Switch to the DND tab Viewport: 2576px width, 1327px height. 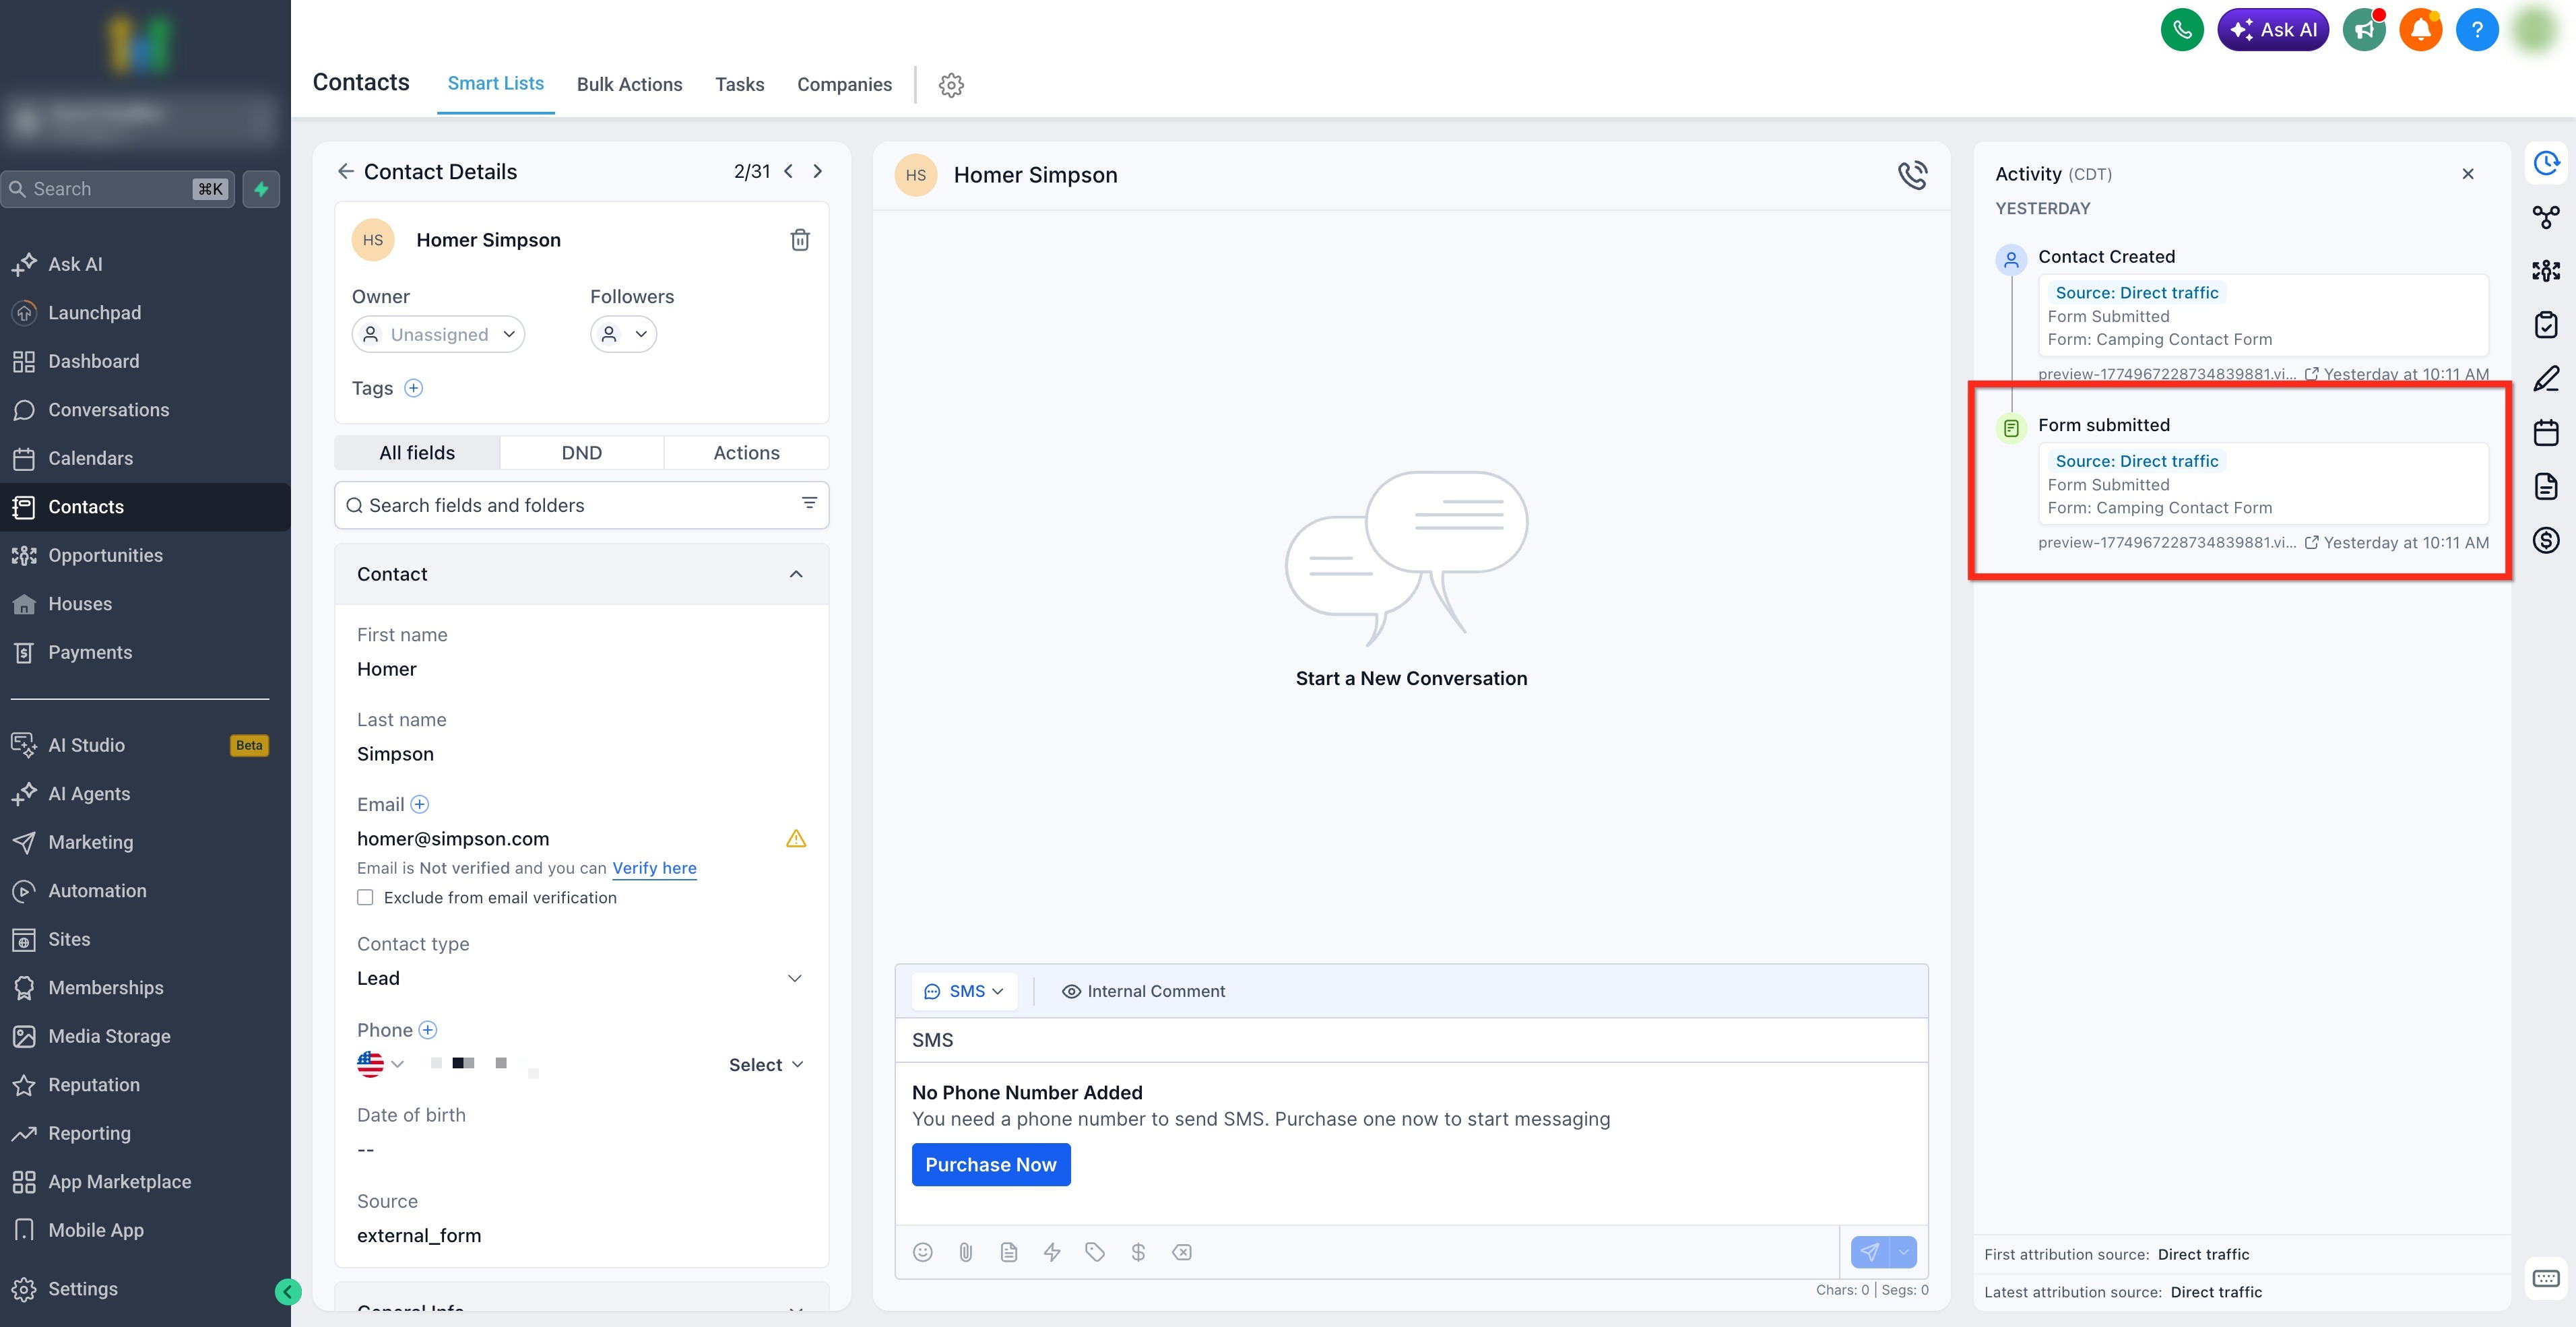tap(581, 453)
